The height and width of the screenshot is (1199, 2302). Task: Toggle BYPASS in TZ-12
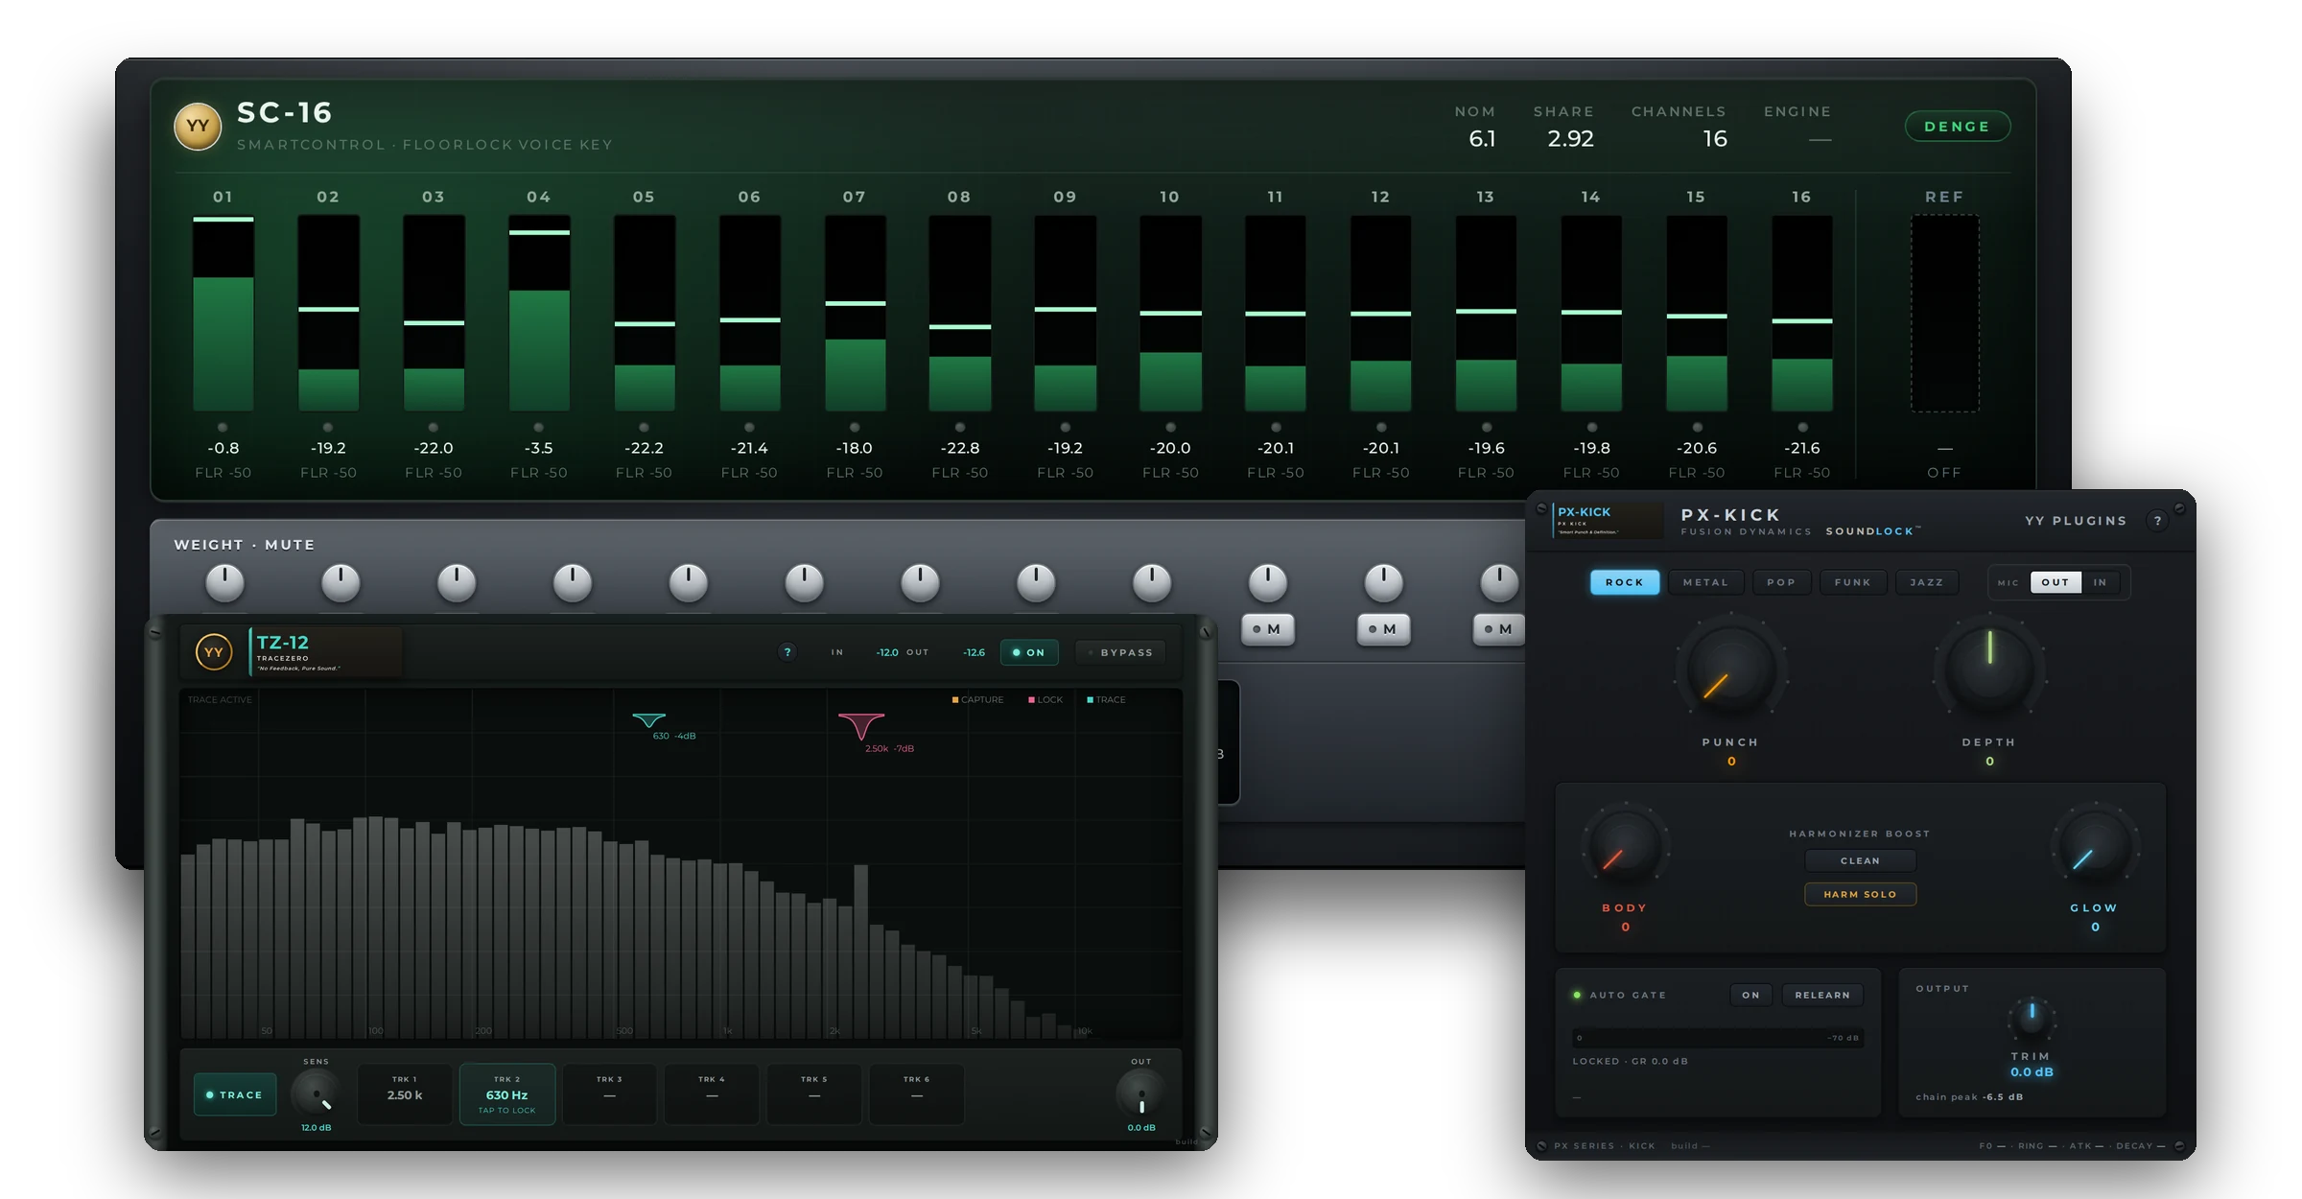tap(1119, 652)
